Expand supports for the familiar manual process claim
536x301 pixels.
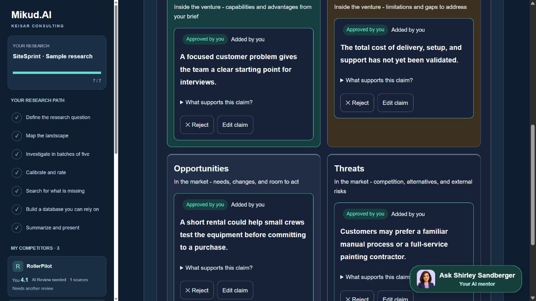tap(375, 277)
